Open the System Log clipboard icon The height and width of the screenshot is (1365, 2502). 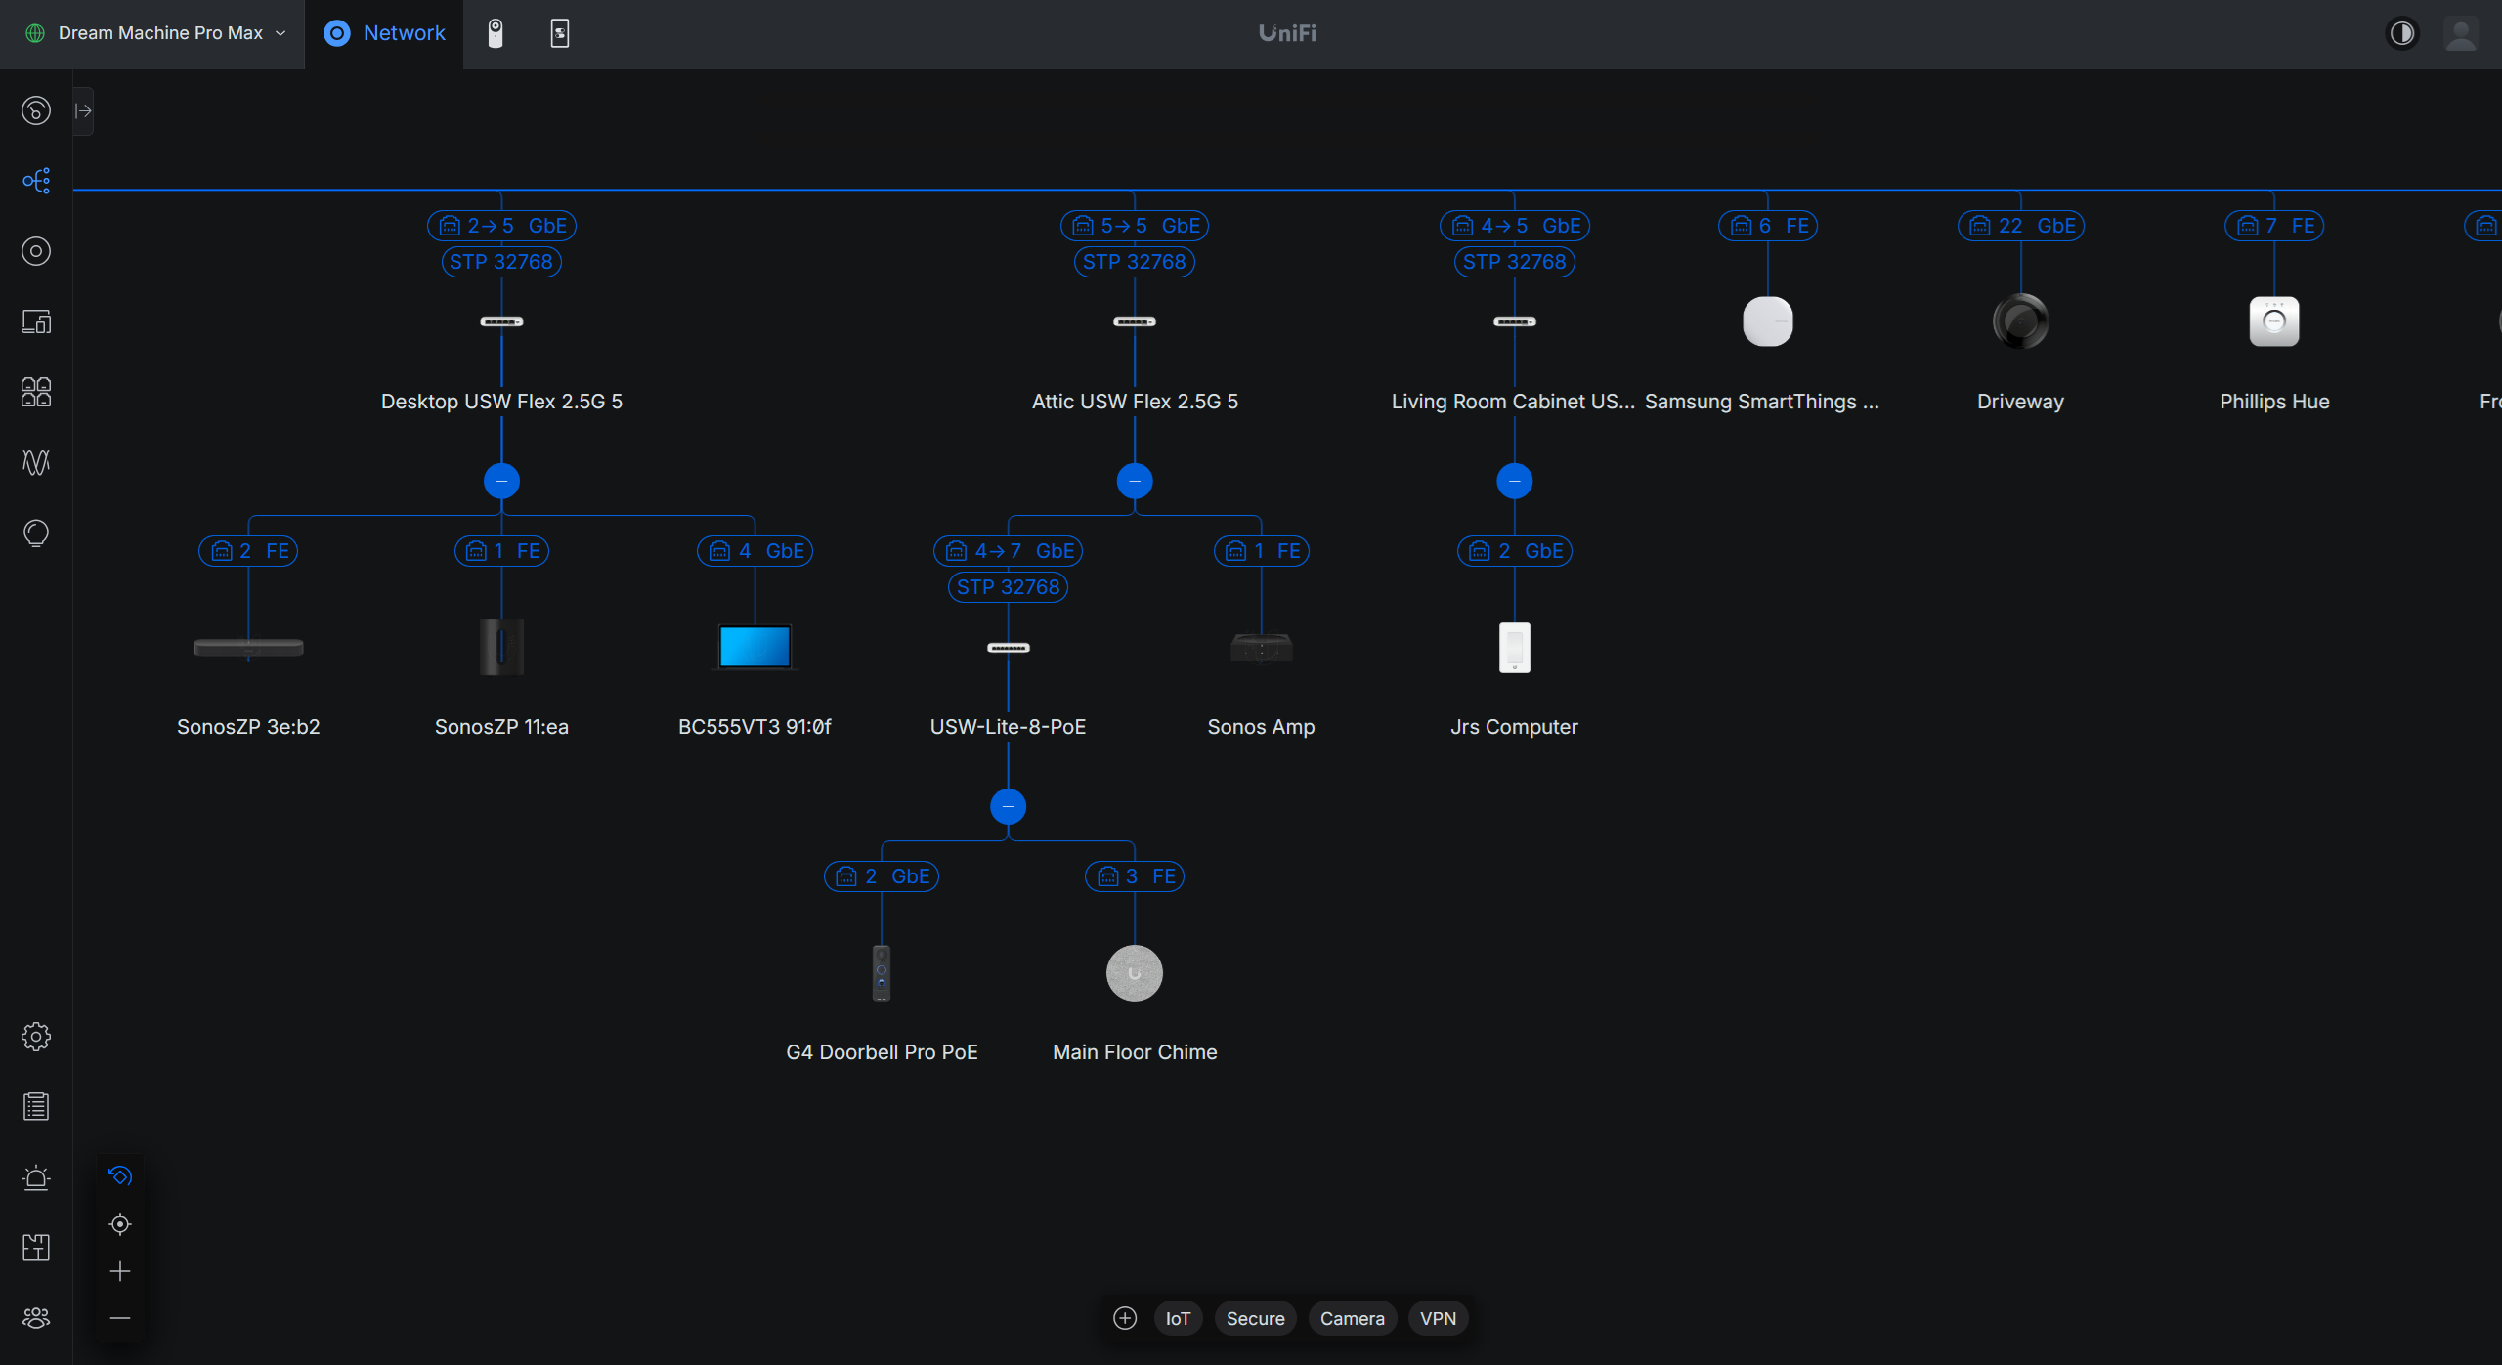[35, 1105]
